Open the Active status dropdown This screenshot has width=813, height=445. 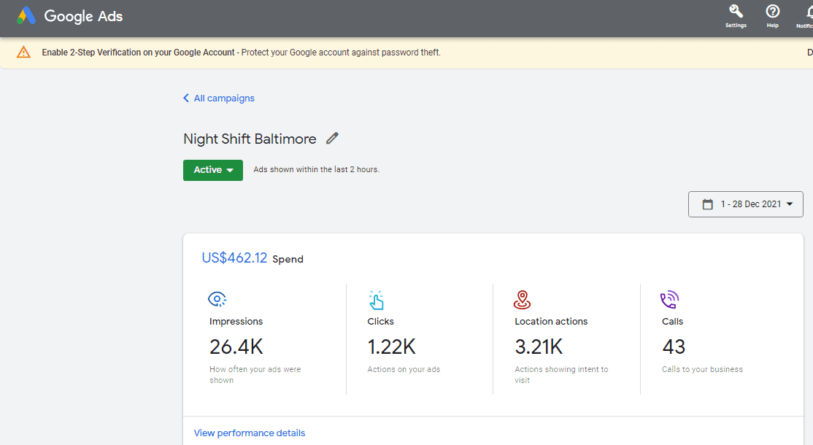point(213,170)
